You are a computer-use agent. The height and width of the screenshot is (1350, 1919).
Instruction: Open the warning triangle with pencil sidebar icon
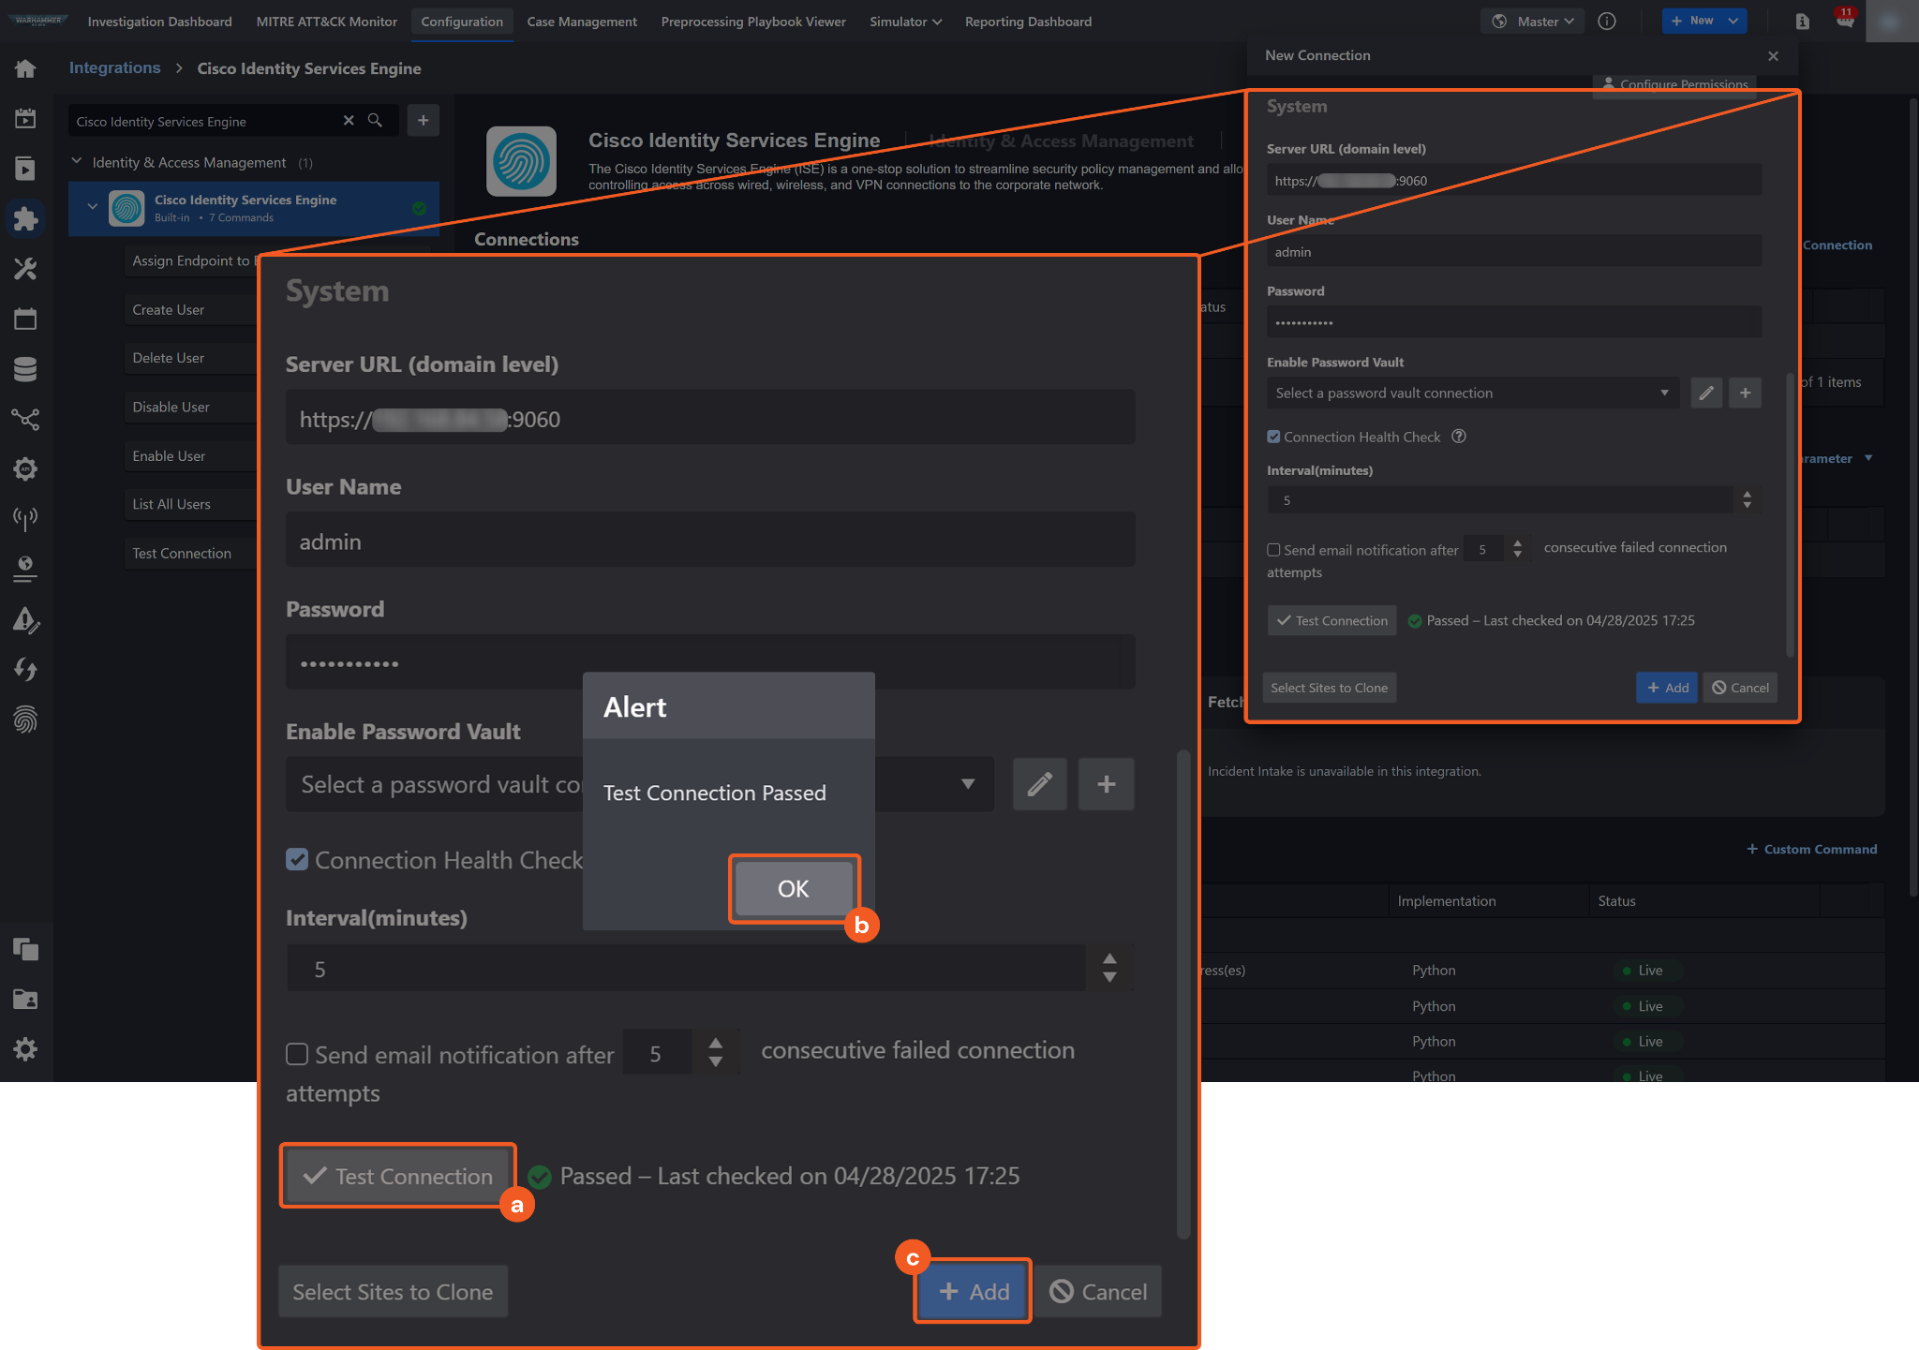point(25,619)
